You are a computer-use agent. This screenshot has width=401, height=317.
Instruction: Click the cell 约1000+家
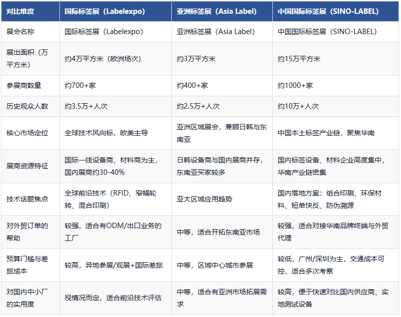pyautogui.click(x=336, y=85)
